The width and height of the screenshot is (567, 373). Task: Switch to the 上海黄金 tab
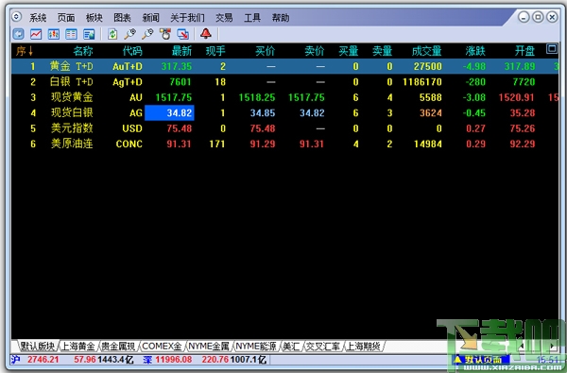tap(77, 347)
